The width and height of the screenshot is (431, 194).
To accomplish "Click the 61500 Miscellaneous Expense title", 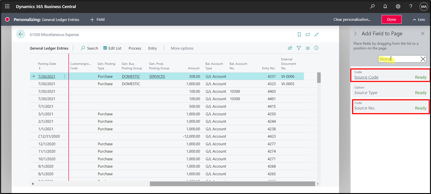I will tap(54, 35).
